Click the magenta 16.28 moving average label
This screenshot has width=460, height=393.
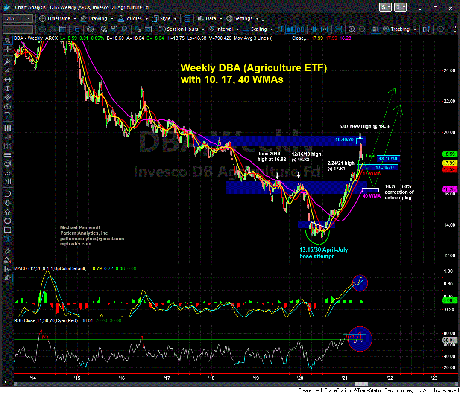point(449,190)
